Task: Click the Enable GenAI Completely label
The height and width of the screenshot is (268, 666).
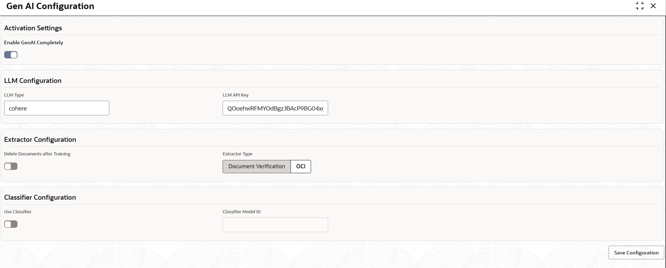Action: click(x=33, y=43)
